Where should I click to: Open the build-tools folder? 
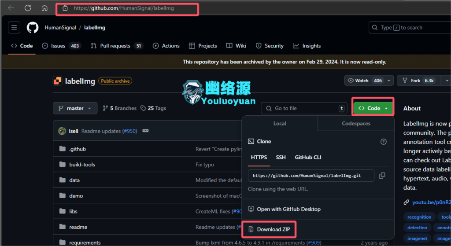(82, 165)
